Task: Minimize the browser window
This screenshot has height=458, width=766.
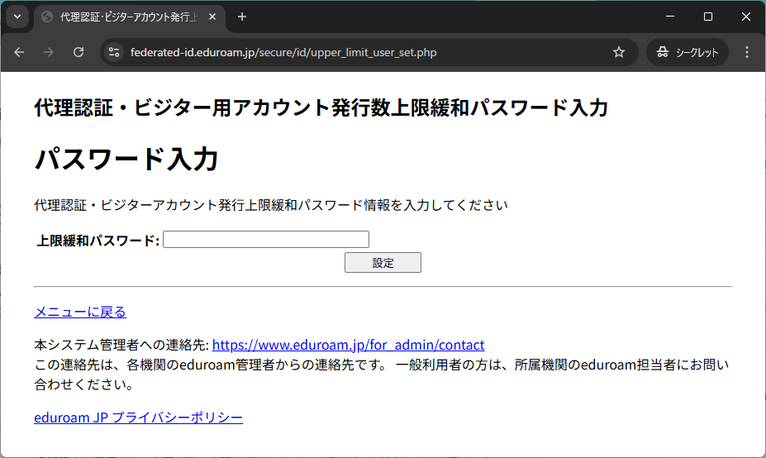Action: pyautogui.click(x=670, y=17)
